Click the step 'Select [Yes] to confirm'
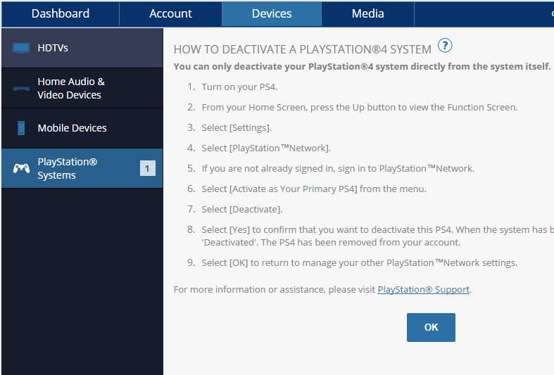Viewport: 554px width, 375px height. pyautogui.click(x=378, y=236)
